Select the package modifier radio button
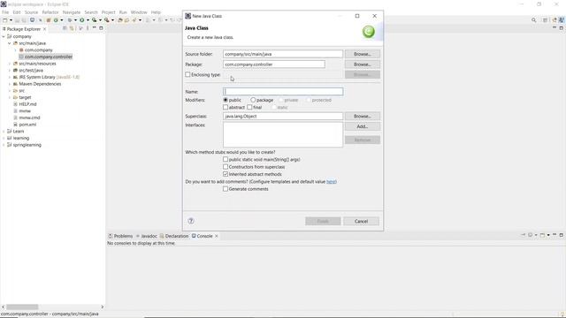Image resolution: width=566 pixels, height=318 pixels. [x=253, y=100]
